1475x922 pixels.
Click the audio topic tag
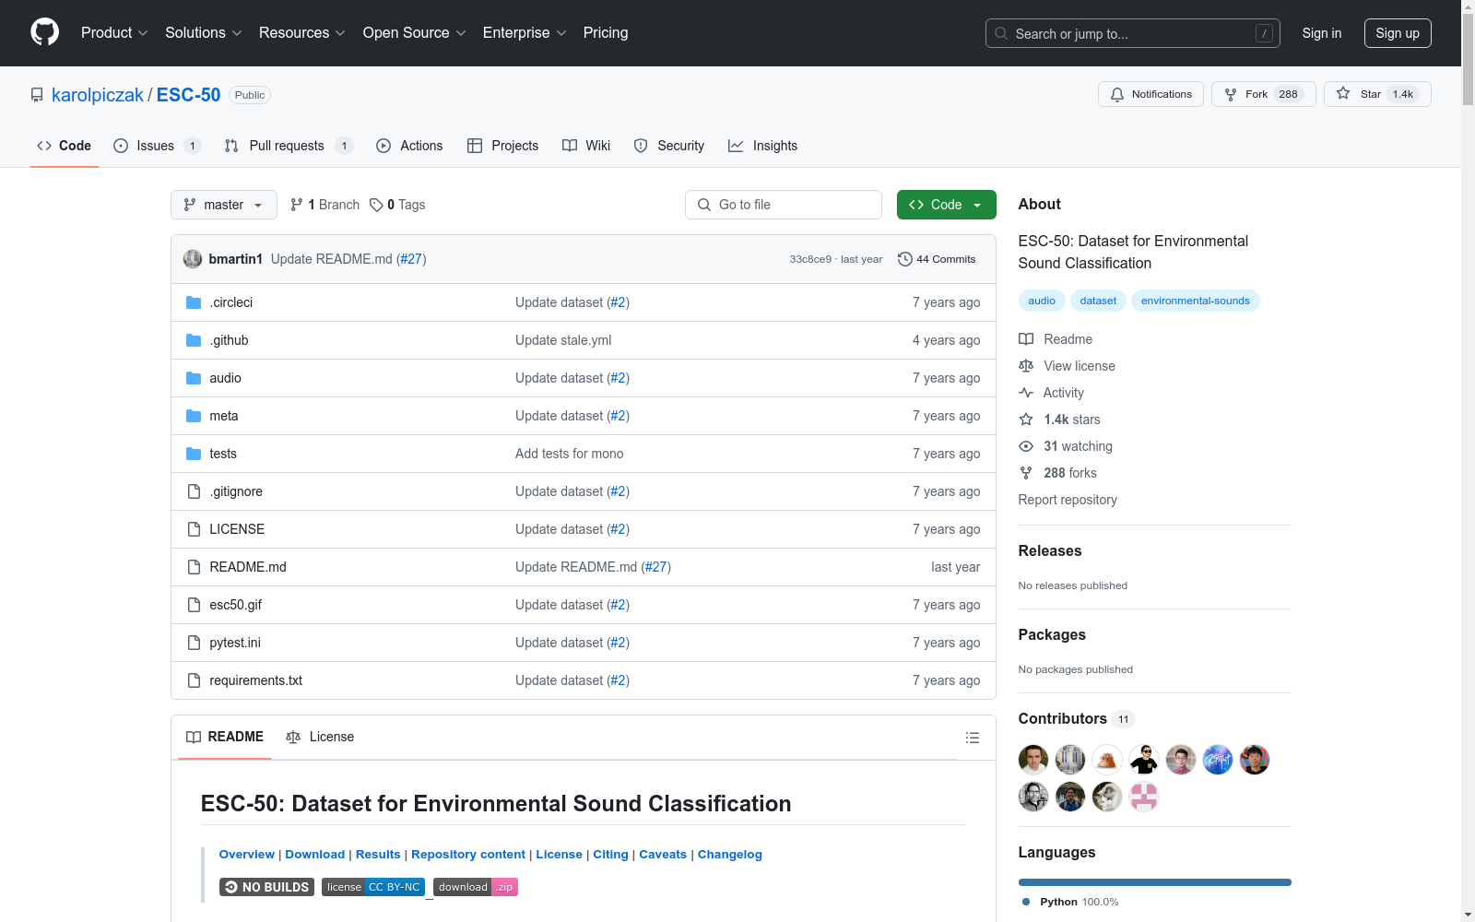tap(1042, 301)
